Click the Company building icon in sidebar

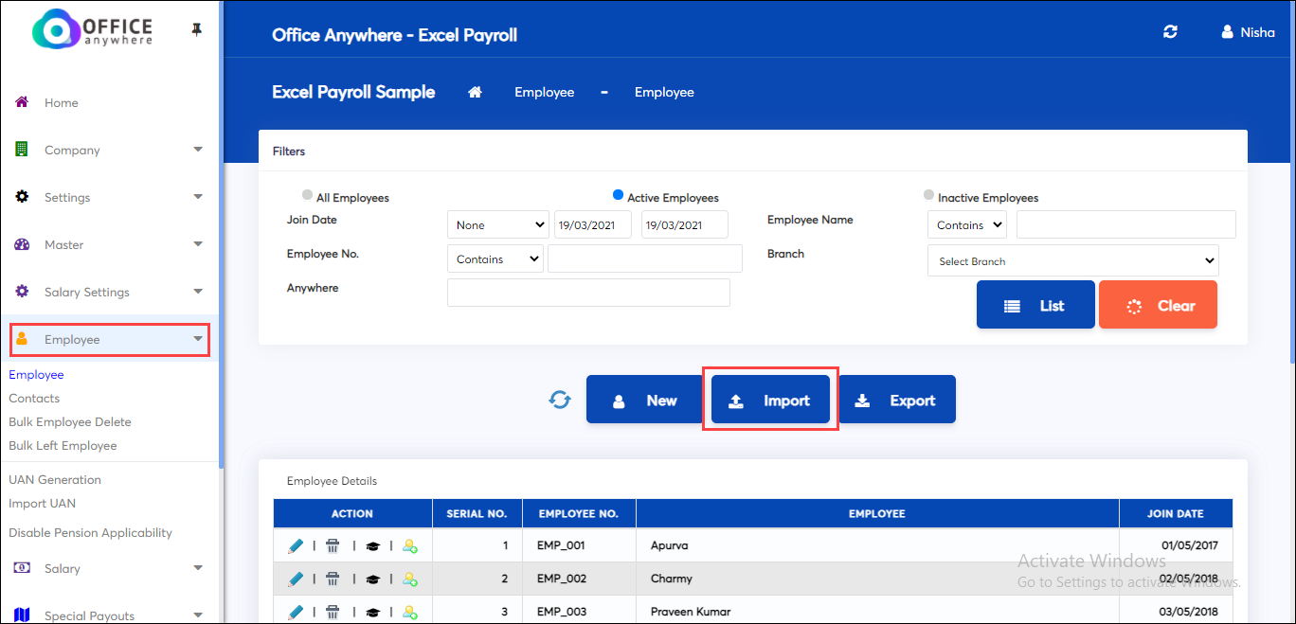tap(21, 149)
